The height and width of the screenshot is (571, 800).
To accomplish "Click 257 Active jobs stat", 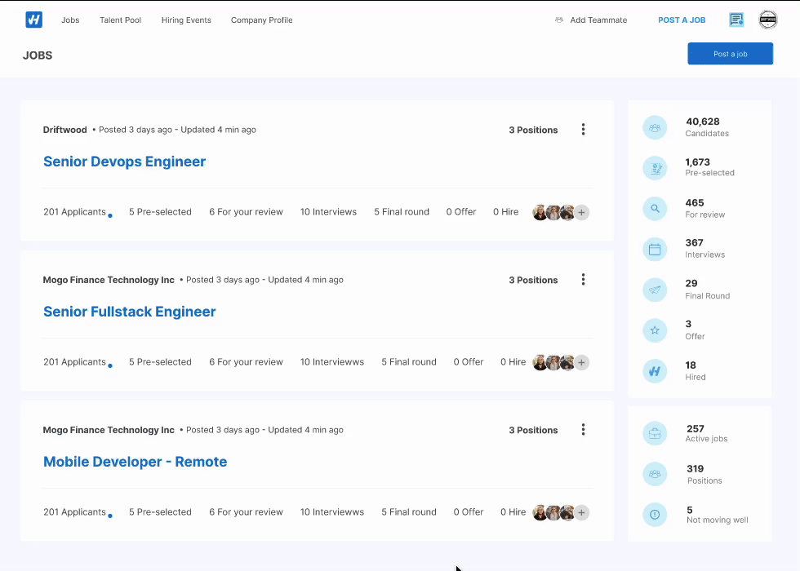I will (706, 433).
